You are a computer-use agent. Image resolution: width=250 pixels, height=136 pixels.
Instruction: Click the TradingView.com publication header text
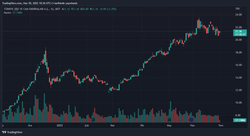coord(39,3)
